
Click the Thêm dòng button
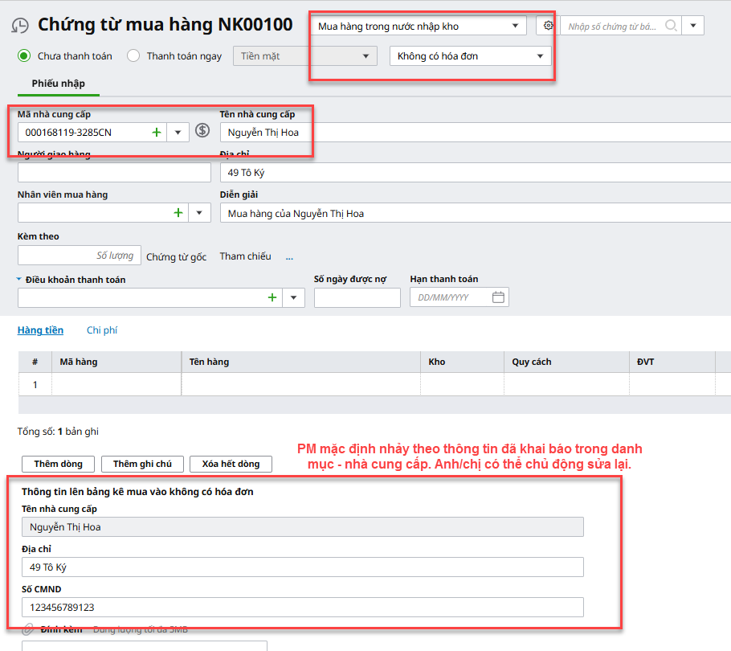59,464
